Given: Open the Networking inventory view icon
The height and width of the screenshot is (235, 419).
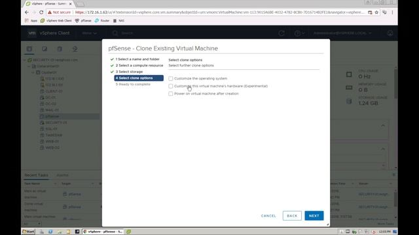Looking at the screenshot, I should [x=75, y=49].
